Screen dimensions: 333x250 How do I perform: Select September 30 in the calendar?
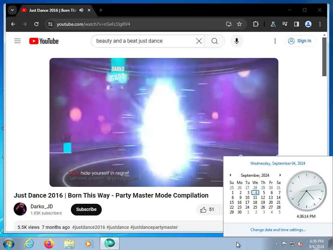pos(240,212)
